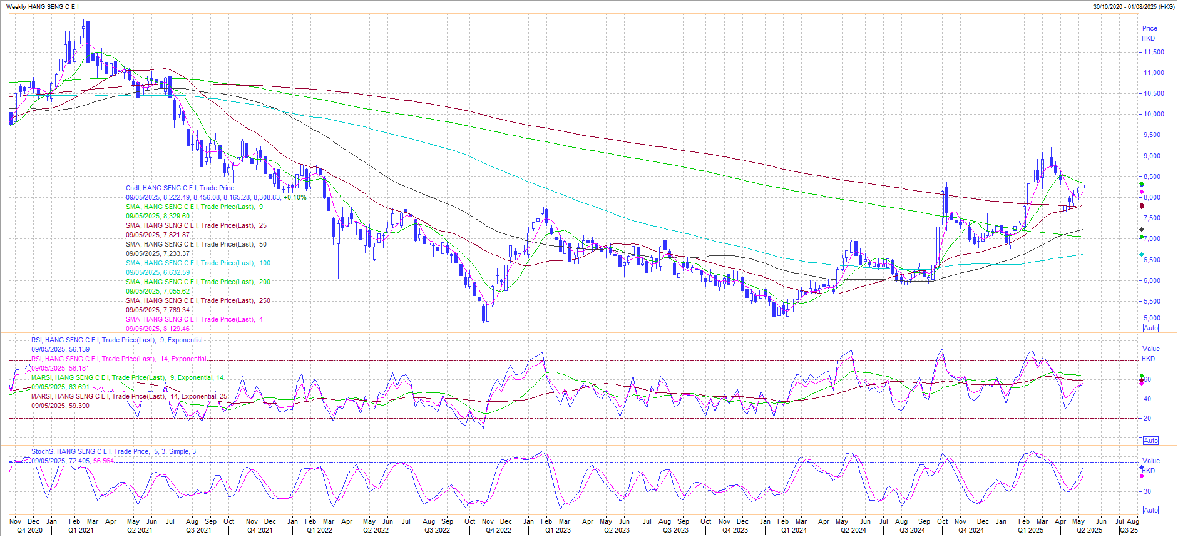The width and height of the screenshot is (1178, 537).
Task: Click the Price HKD axis title
Action: click(1149, 33)
